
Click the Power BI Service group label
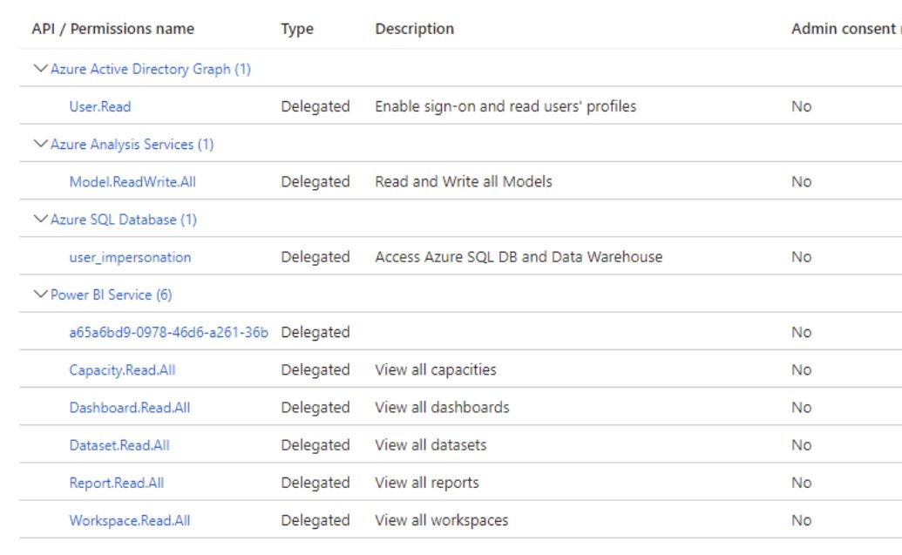tap(112, 294)
